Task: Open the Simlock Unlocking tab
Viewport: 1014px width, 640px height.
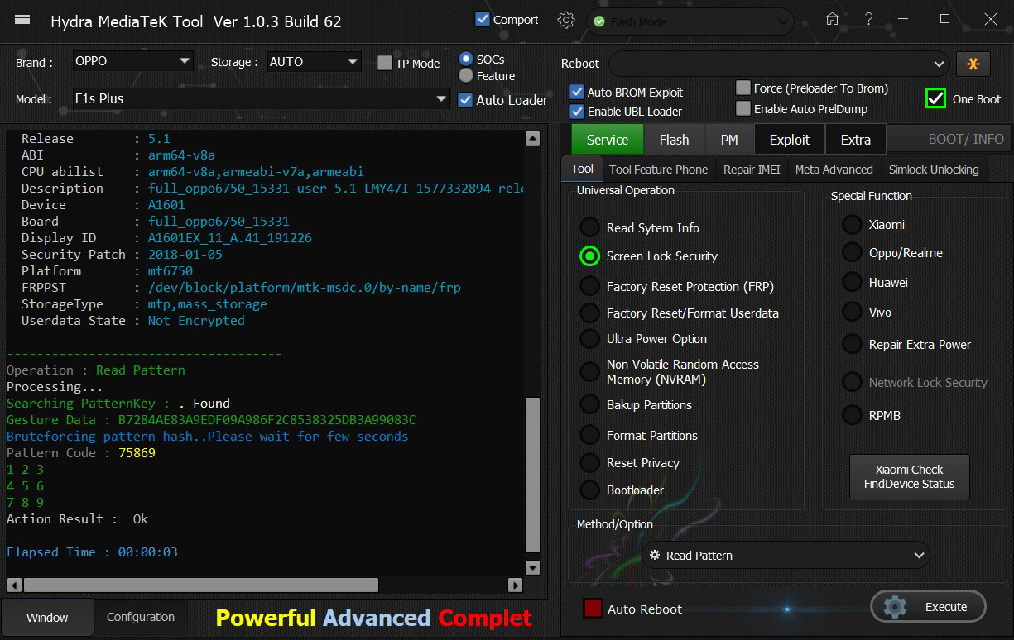Action: coord(934,170)
